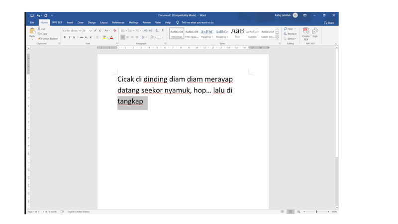The height and width of the screenshot is (224, 398).
Task: Toggle bold formatting
Action: click(x=65, y=37)
